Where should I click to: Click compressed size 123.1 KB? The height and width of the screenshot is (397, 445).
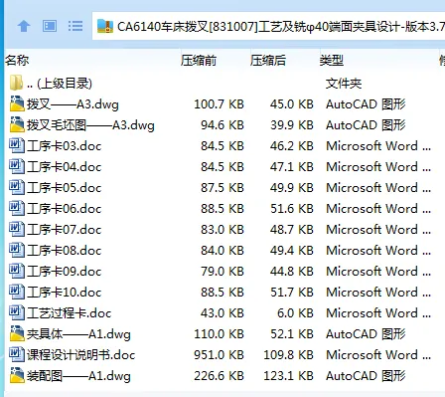click(288, 376)
